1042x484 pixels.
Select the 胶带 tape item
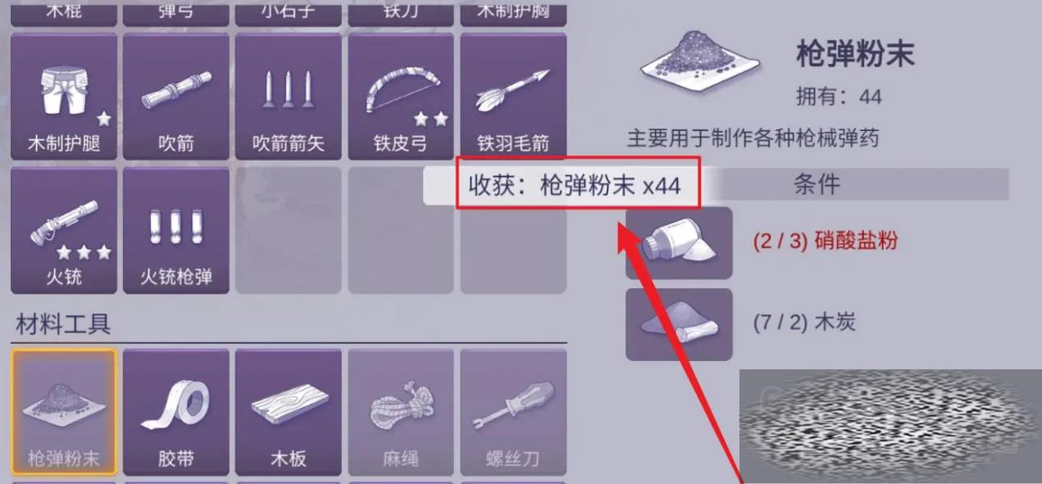pos(176,412)
